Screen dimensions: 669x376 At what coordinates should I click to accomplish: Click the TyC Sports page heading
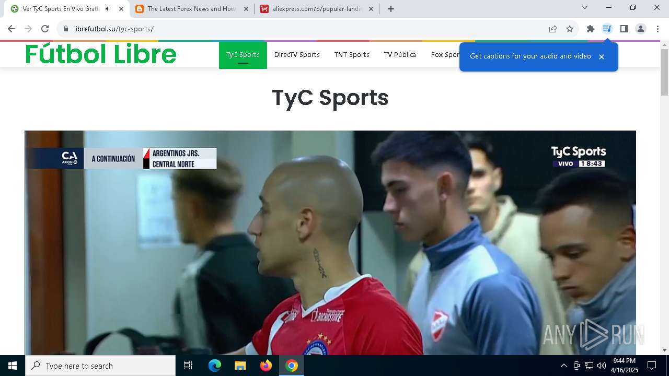330,98
